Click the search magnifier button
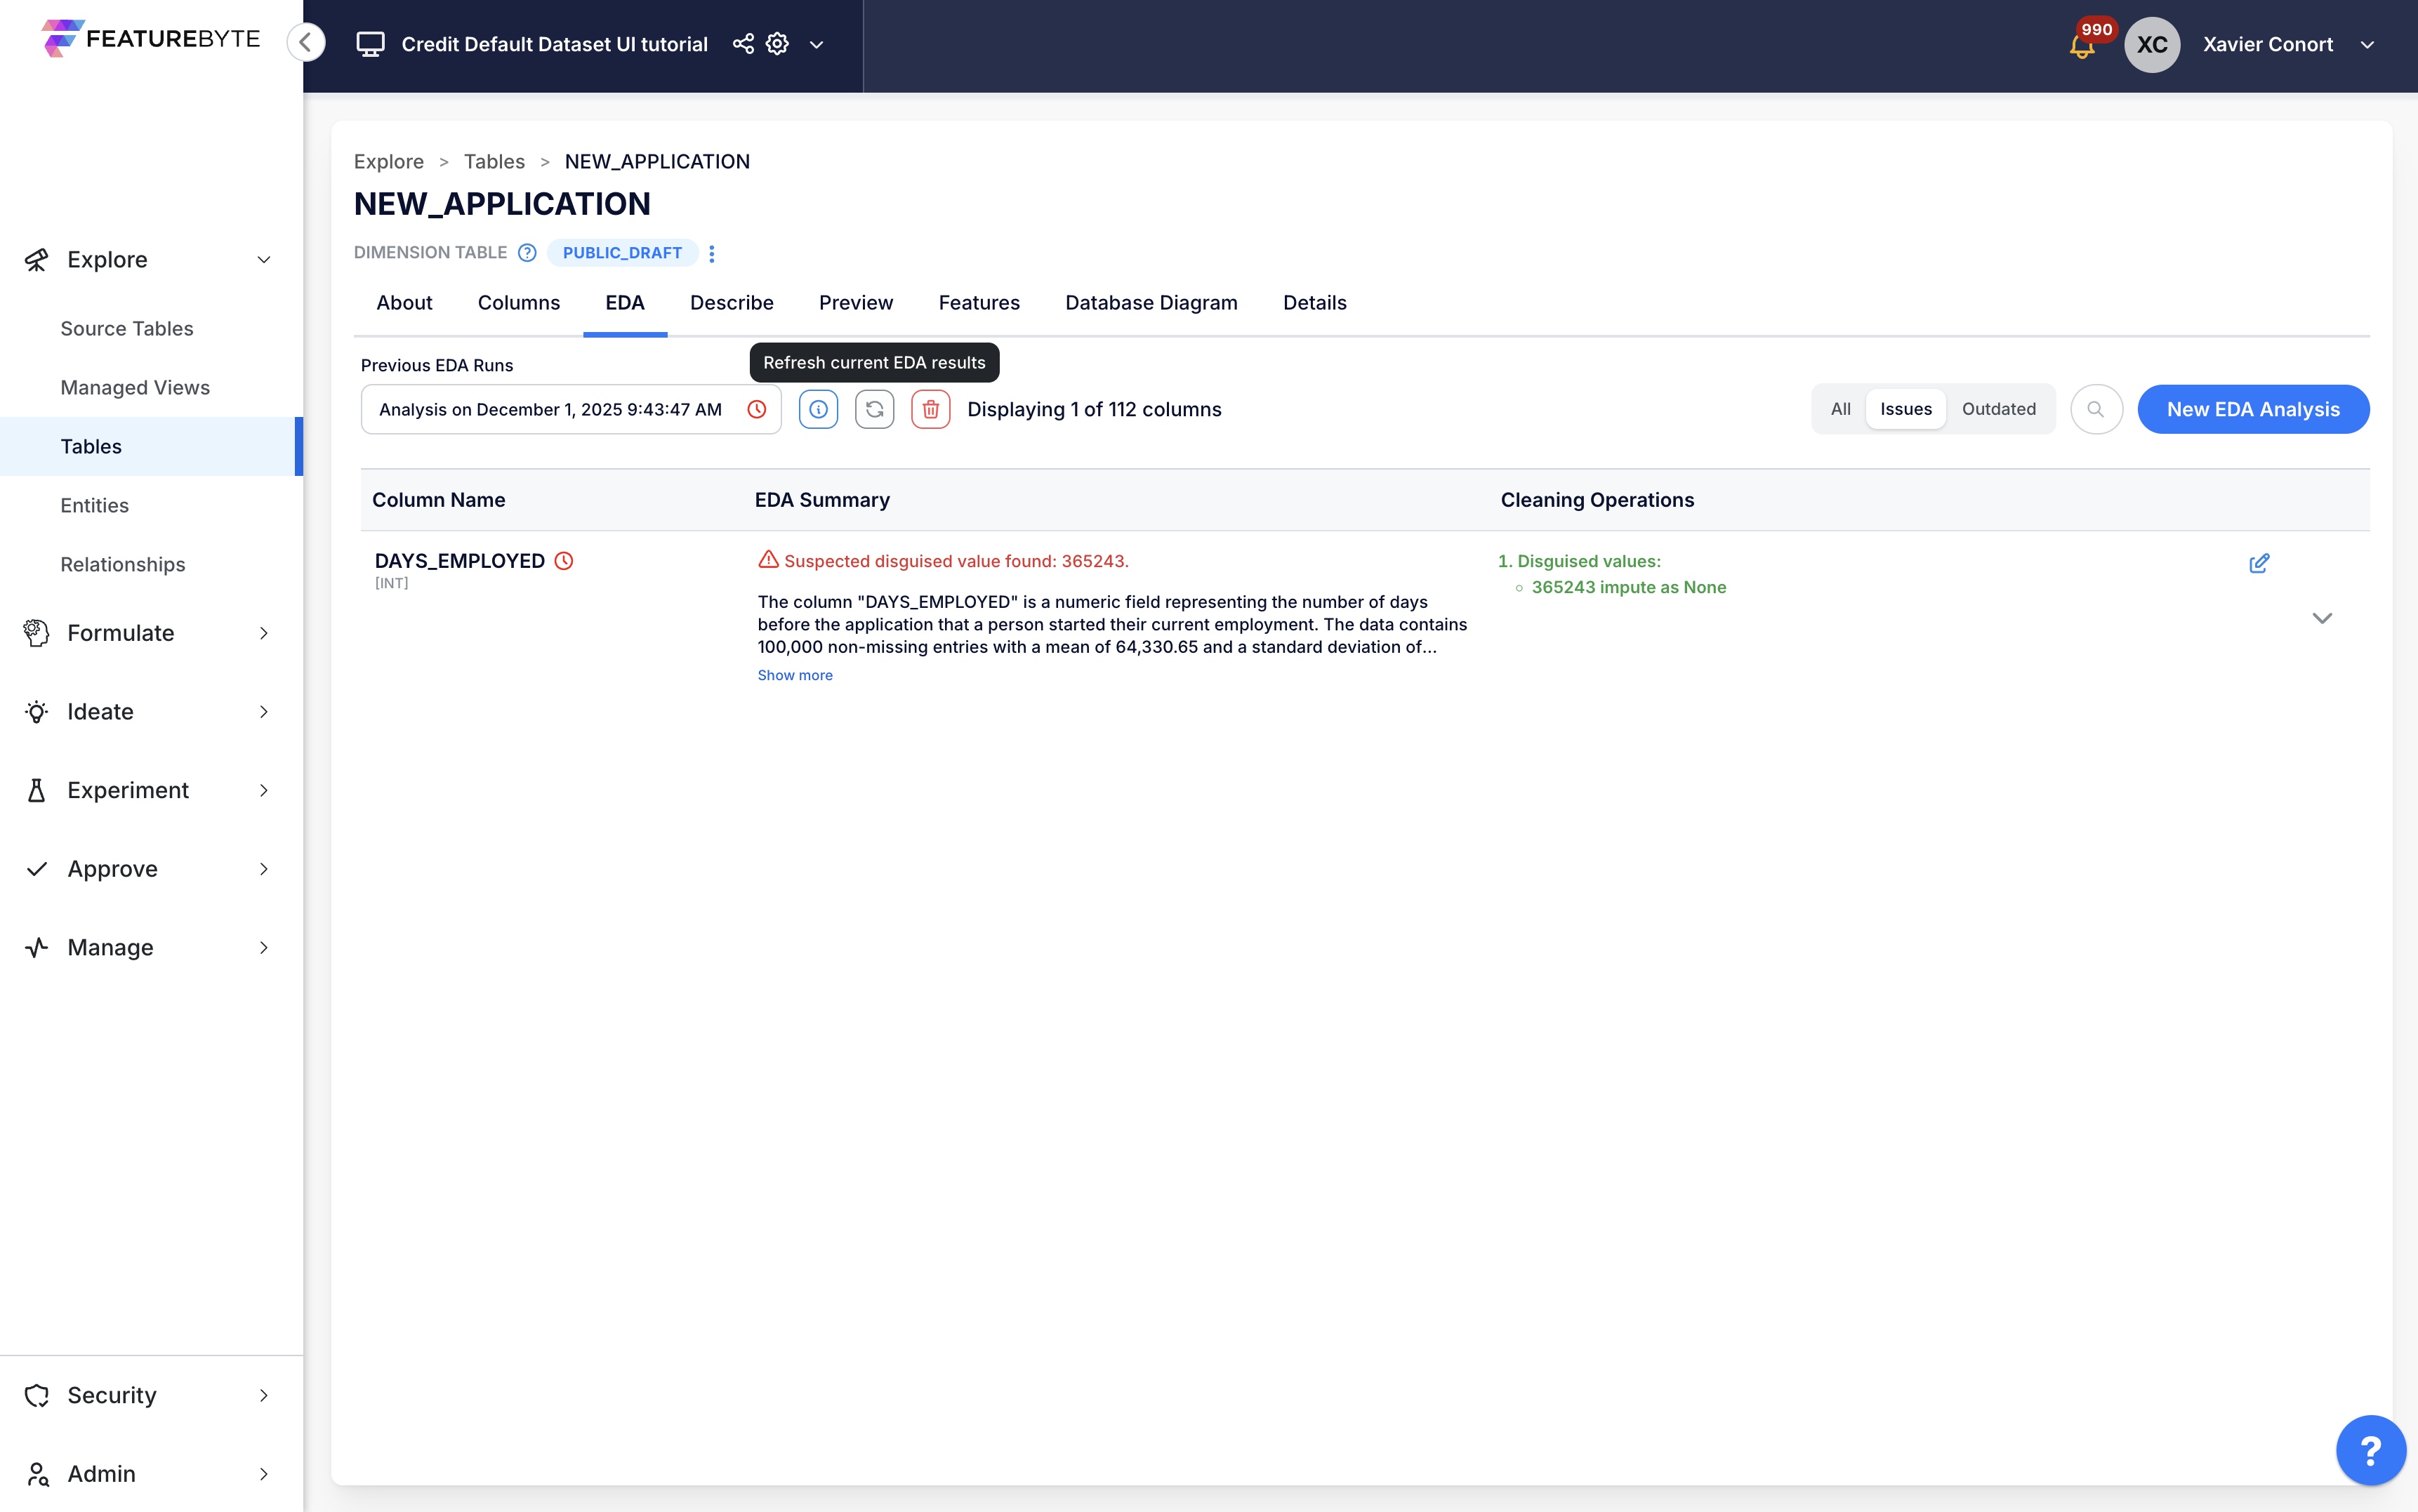 pos(2096,409)
